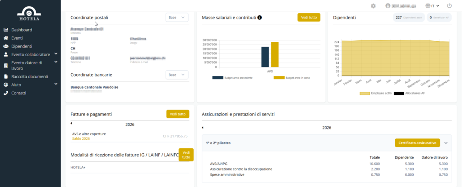The image size is (462, 187).
Task: Click the Contatti phone icon
Action: pyautogui.click(x=5, y=93)
